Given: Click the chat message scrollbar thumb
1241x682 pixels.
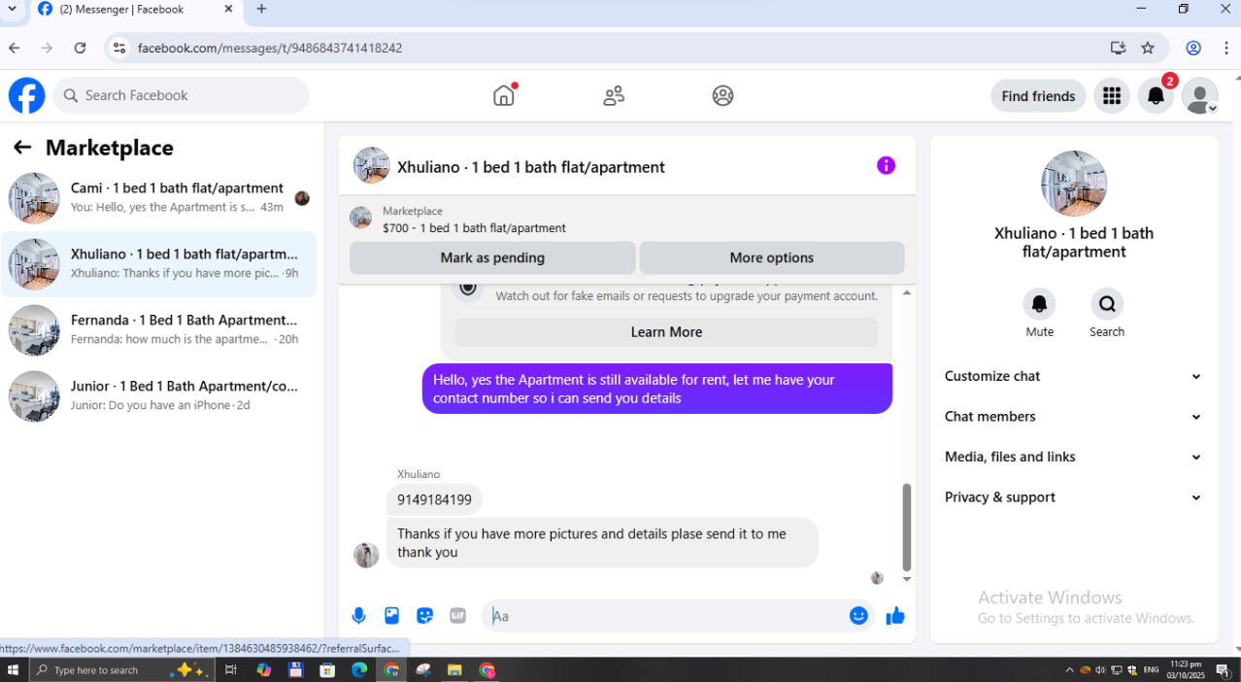Looking at the screenshot, I should (x=907, y=527).
